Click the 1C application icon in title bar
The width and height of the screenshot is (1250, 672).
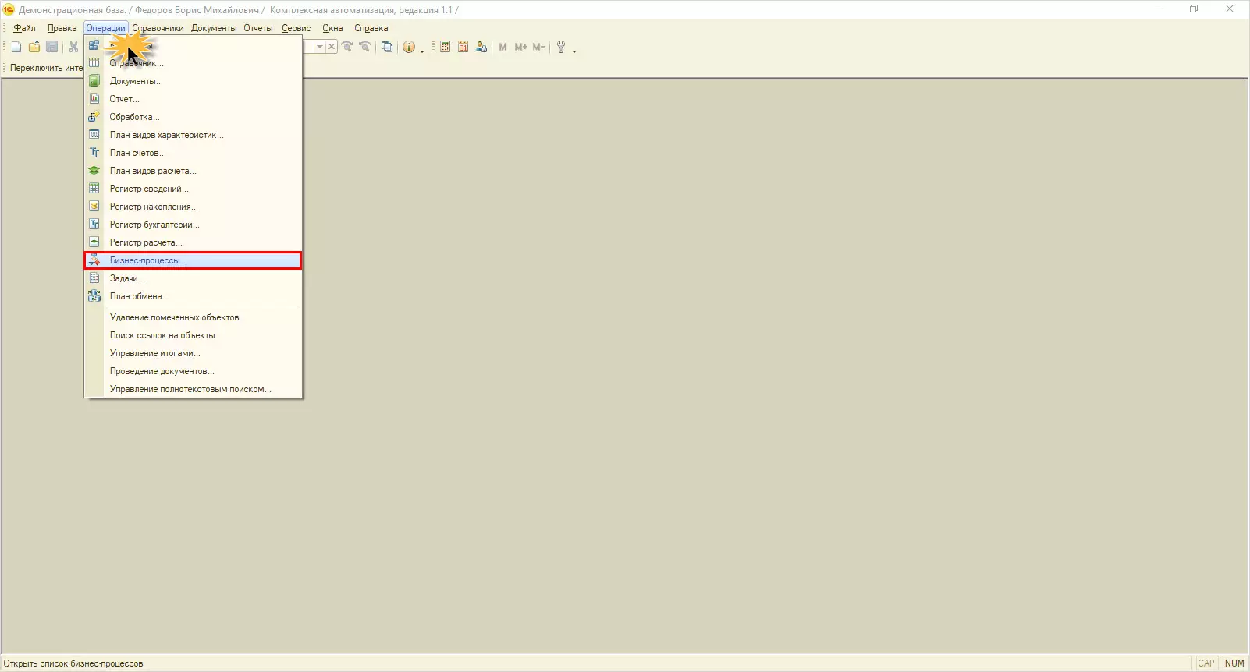[x=9, y=9]
